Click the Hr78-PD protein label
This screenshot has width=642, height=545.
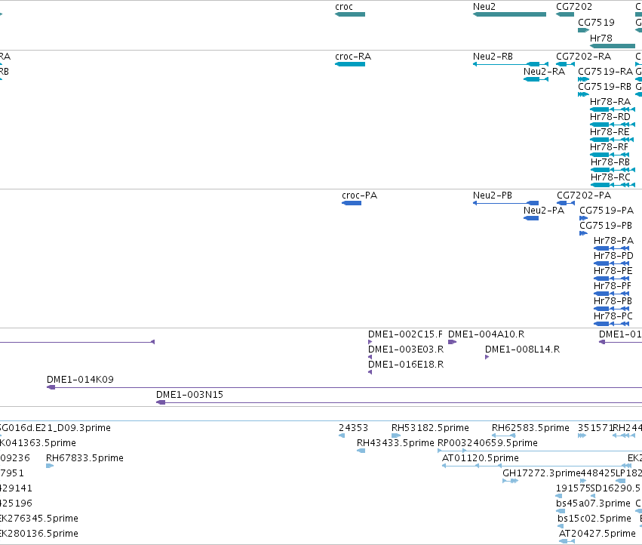point(613,256)
